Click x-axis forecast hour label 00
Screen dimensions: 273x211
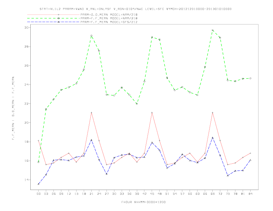click(39, 194)
